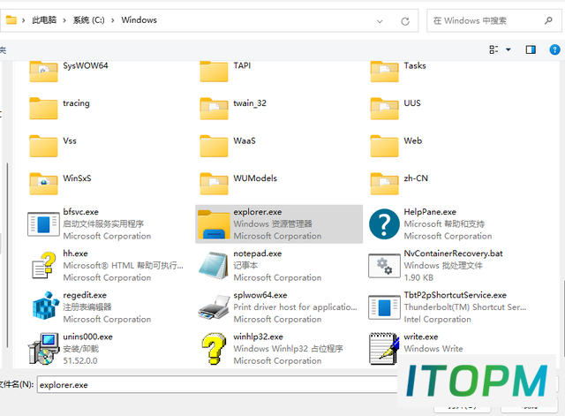The image size is (565, 416).
Task: Go to 系统 (C:) breadcrumb
Action: pos(88,19)
